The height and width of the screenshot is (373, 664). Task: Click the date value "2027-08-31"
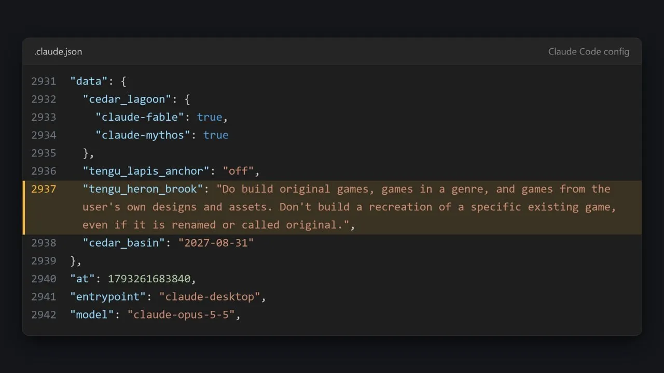[x=216, y=243]
